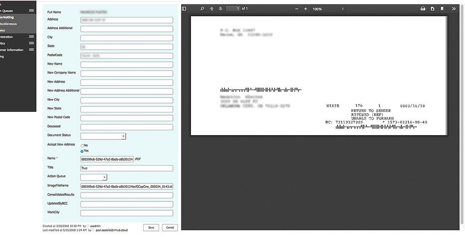Open the PDF search magnifier
This screenshot has width=465, height=237.
202,9
